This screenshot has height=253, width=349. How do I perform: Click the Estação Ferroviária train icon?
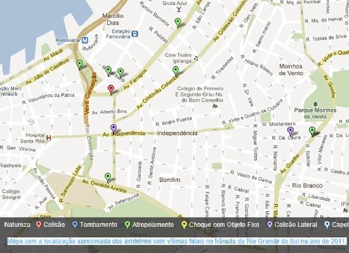click(x=135, y=34)
